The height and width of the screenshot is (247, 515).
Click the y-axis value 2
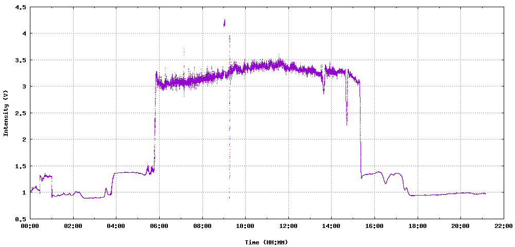[x=24, y=139]
